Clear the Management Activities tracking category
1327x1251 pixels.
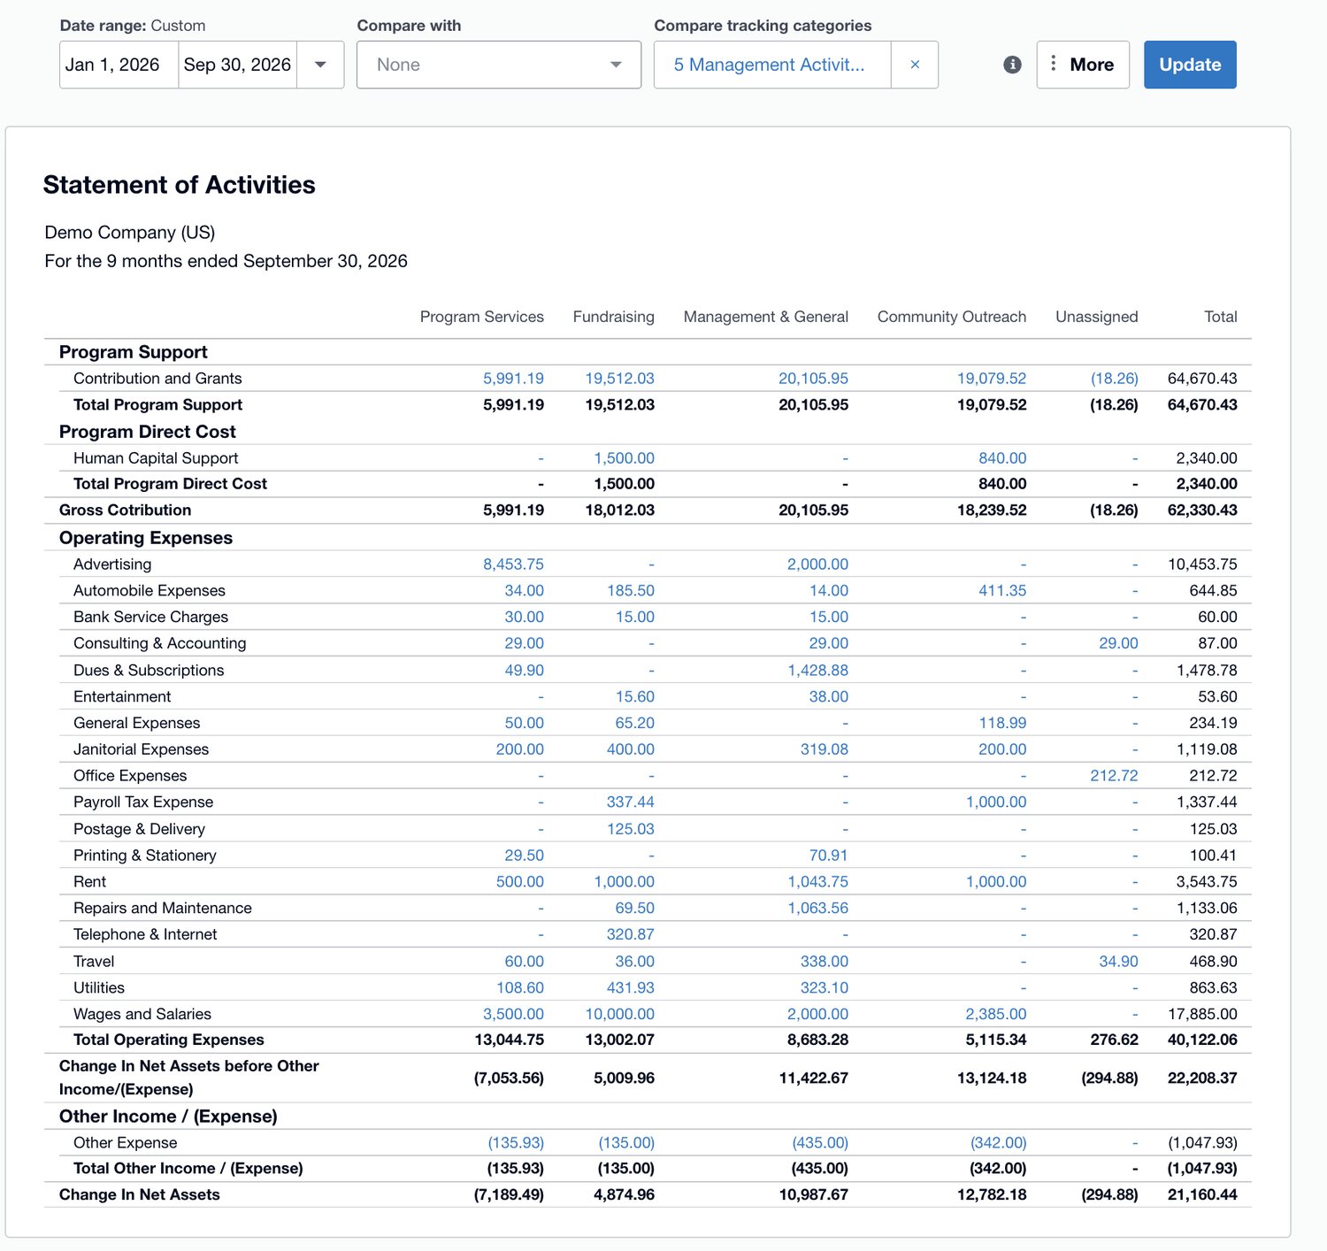click(x=915, y=65)
